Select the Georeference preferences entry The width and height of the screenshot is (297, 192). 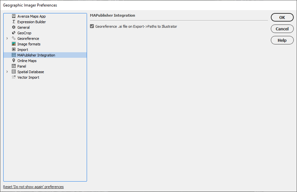(28, 39)
